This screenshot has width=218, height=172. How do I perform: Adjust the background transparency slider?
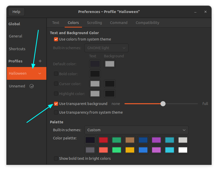(x=163, y=104)
